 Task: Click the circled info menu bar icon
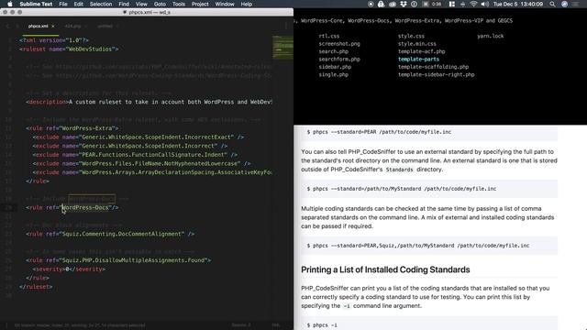point(414,4)
